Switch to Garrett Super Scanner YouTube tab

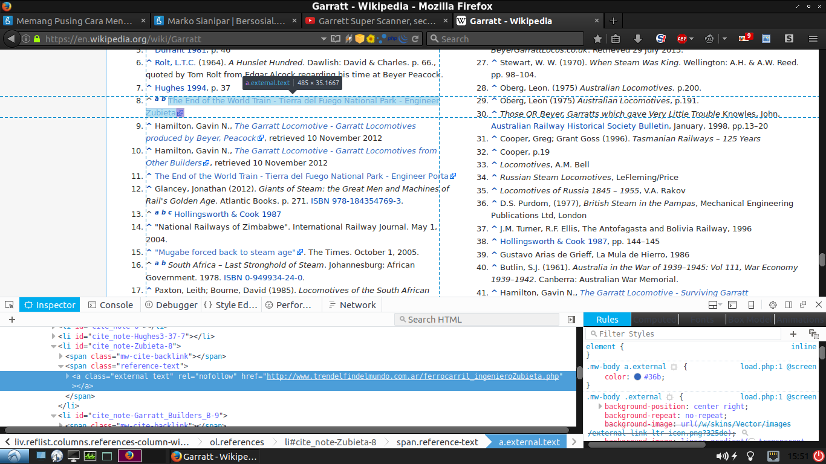[x=377, y=21]
